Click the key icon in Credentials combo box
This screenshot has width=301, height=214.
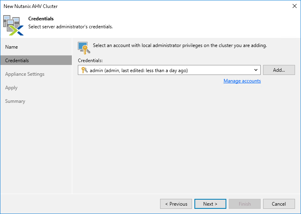point(84,70)
